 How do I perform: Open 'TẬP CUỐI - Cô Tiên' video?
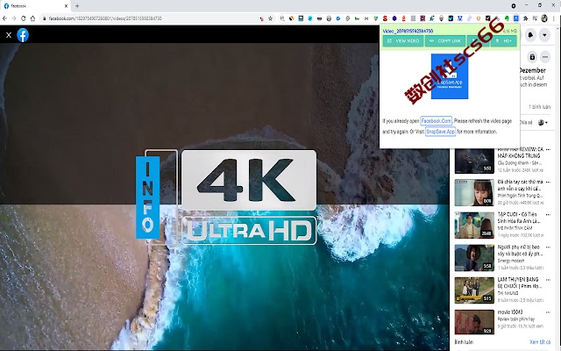tap(520, 218)
